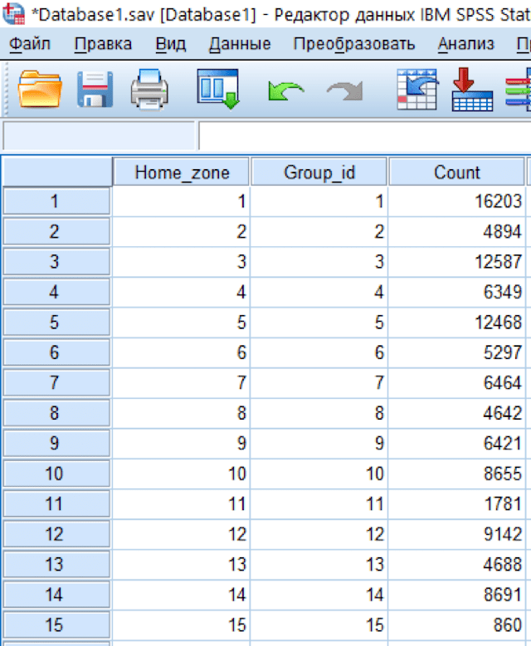The height and width of the screenshot is (646, 531).
Task: Select row 10 by its row header
Action: [x=56, y=474]
